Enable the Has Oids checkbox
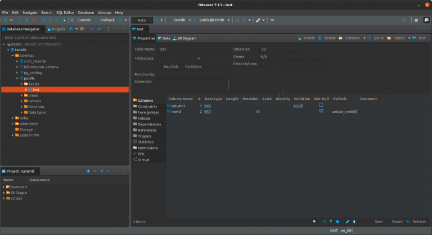 tap(160, 66)
